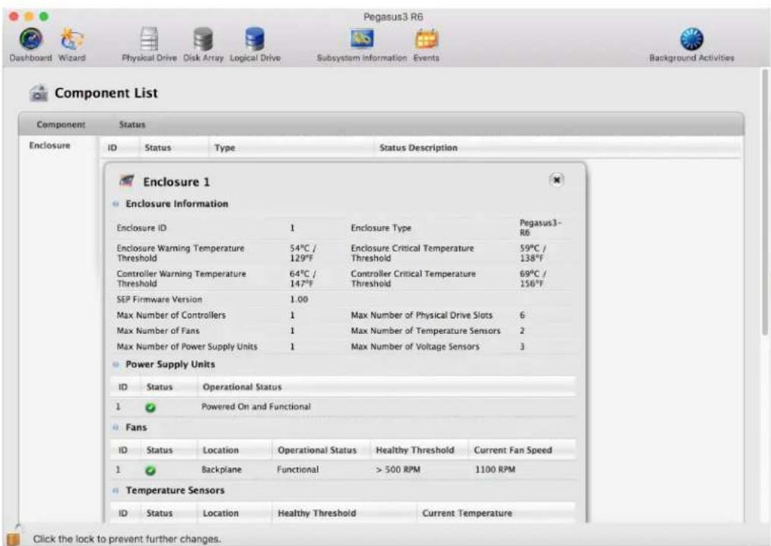Click the '64°C / 147°F' controller warning value
The image size is (771, 546).
click(x=303, y=279)
